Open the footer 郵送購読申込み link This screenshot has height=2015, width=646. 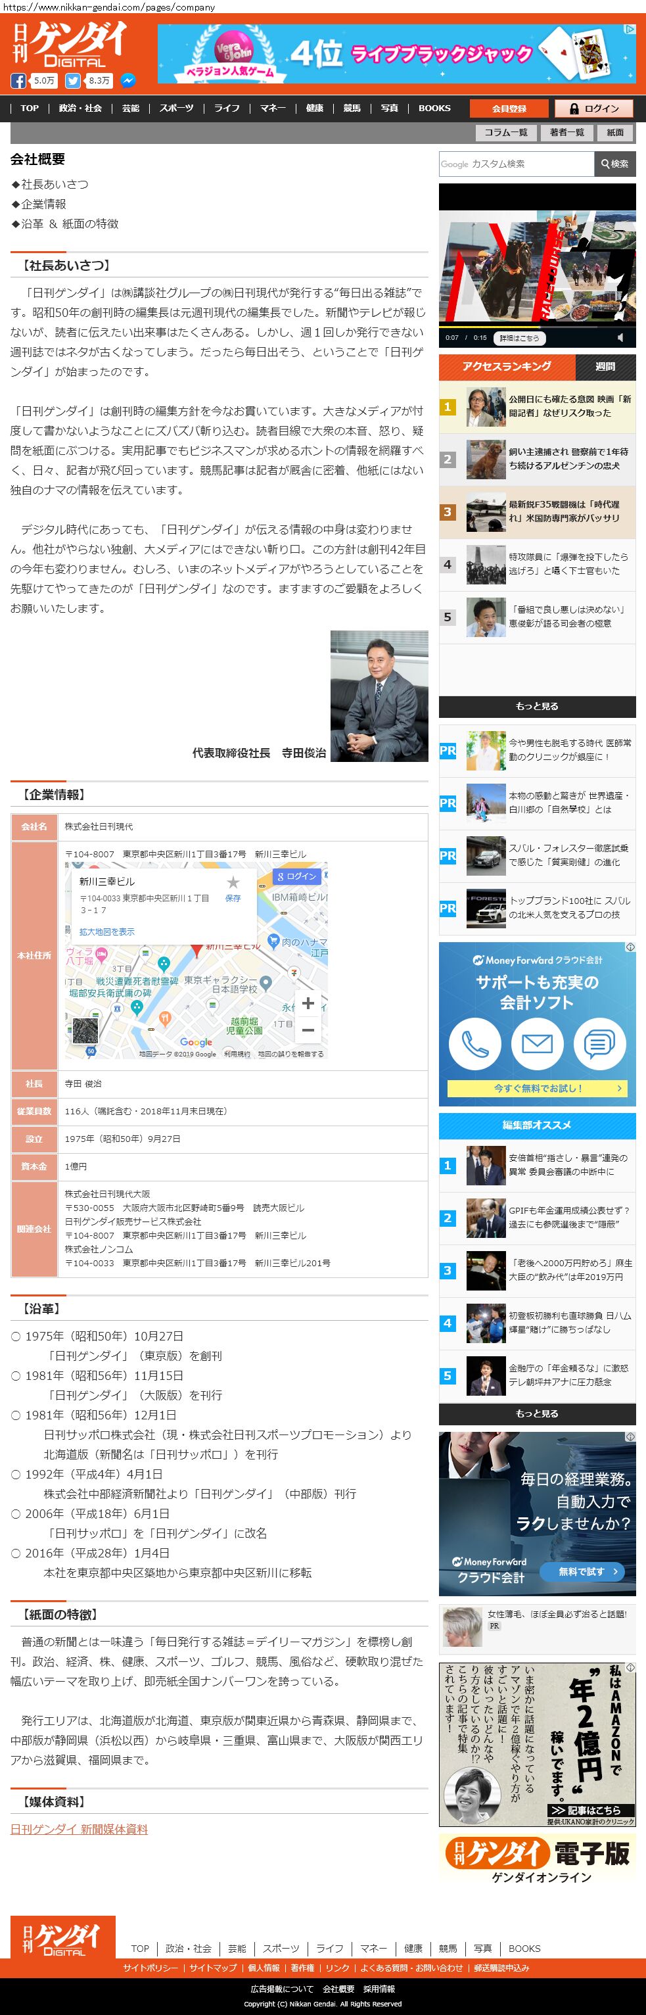[x=501, y=1967]
